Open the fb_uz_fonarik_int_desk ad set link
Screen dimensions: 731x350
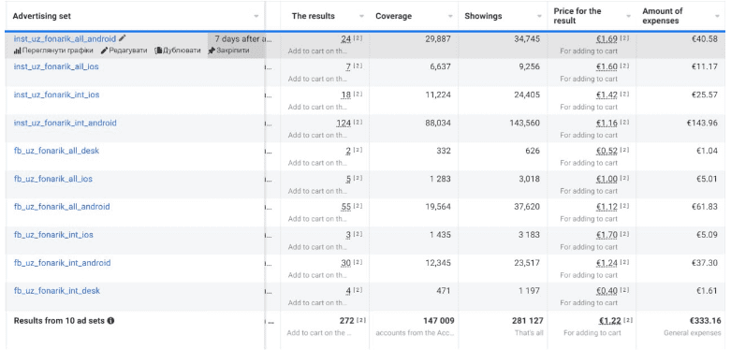[x=57, y=291]
